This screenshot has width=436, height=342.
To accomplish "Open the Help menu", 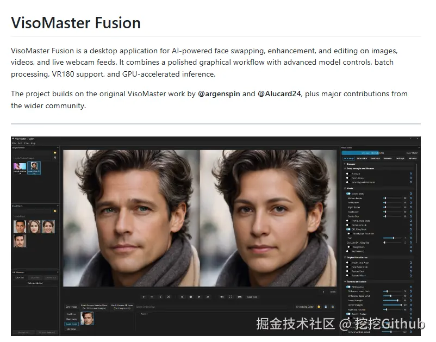I will [x=33, y=143].
